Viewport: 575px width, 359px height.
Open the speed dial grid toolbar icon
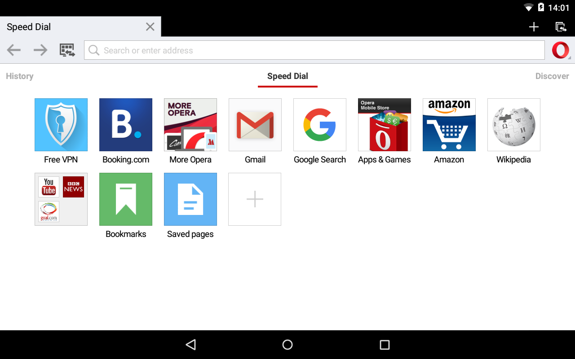[67, 50]
